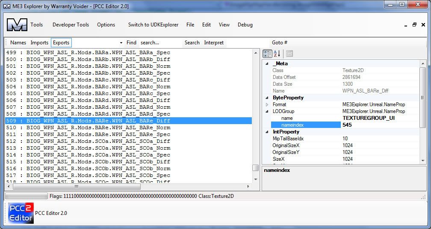The image size is (431, 229).
Task: Click the Search button
Action: tap(192, 43)
